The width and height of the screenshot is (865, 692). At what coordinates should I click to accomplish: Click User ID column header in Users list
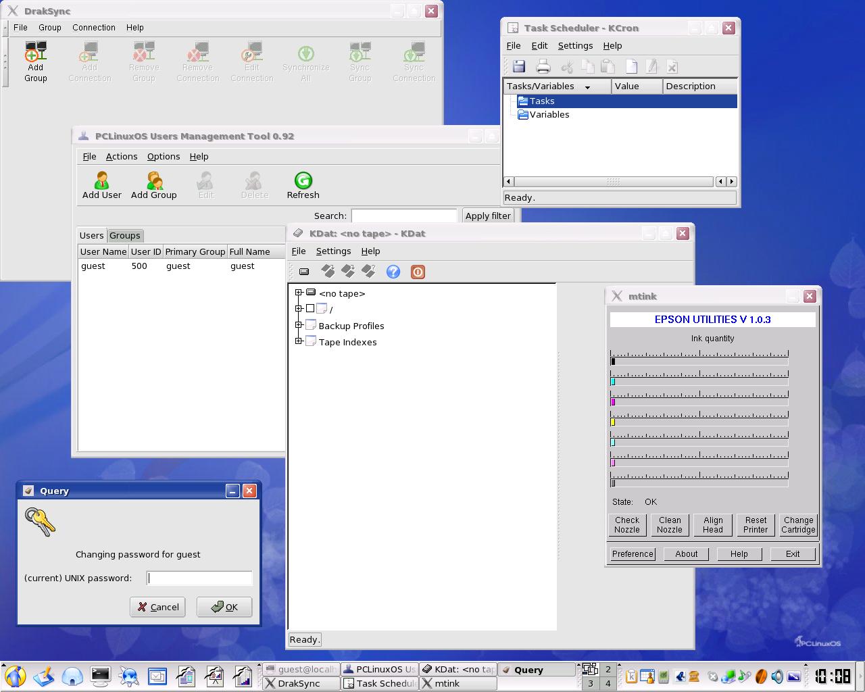coord(146,251)
